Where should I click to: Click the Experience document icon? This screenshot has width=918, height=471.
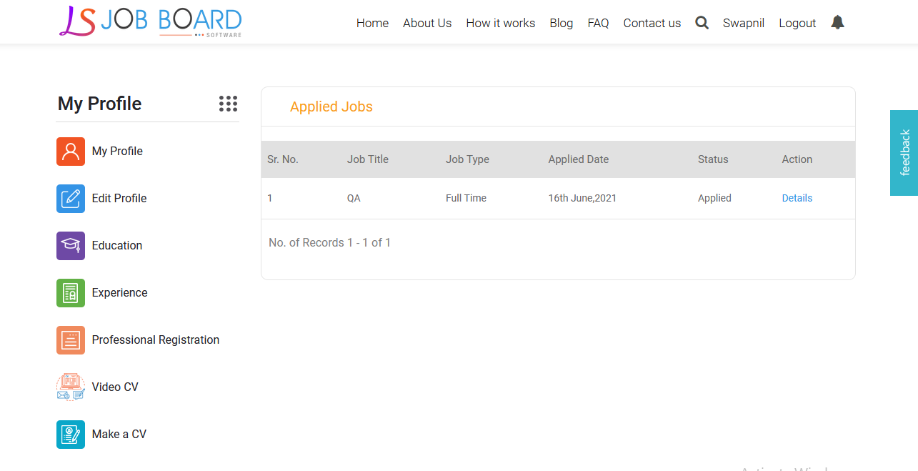point(70,292)
